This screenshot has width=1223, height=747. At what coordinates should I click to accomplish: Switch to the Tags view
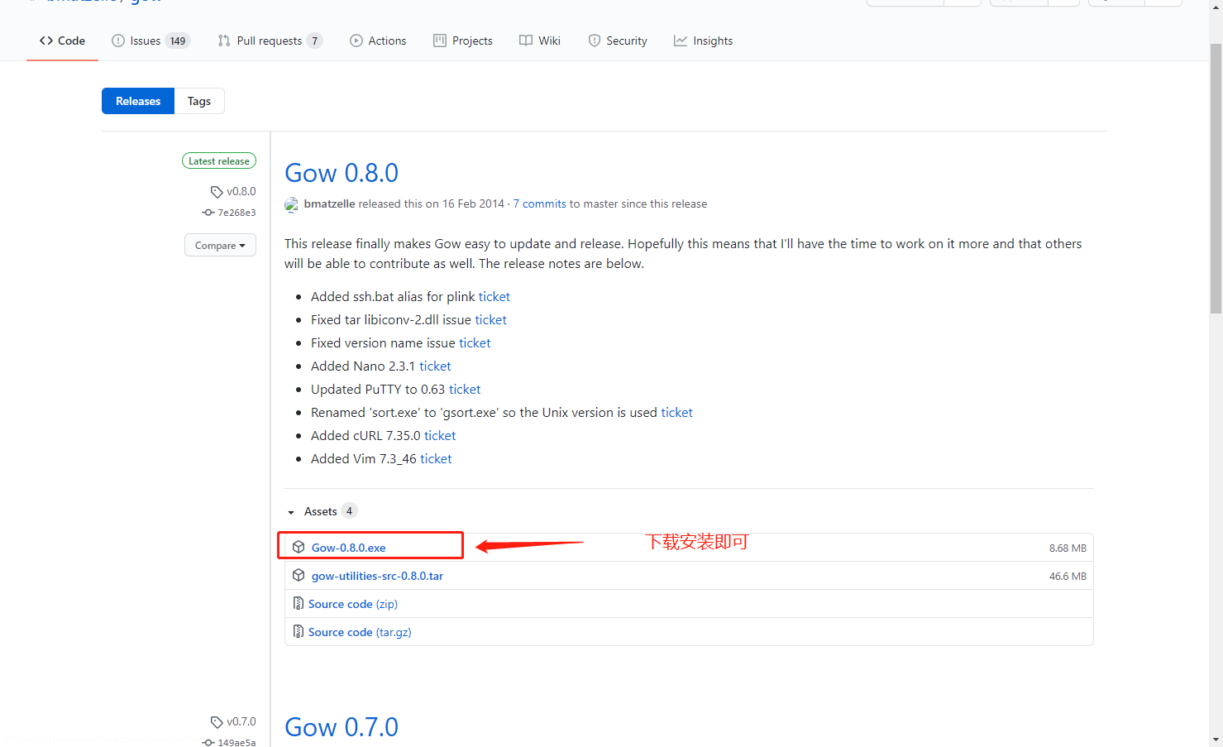pyautogui.click(x=199, y=101)
